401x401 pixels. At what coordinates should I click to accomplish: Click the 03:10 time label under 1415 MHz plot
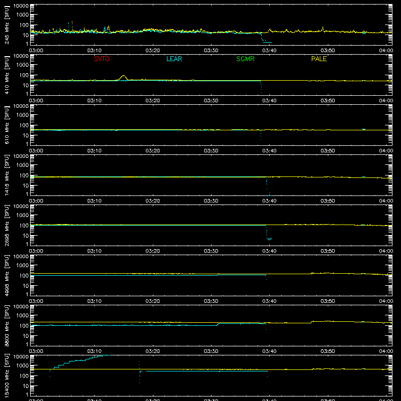(x=94, y=201)
